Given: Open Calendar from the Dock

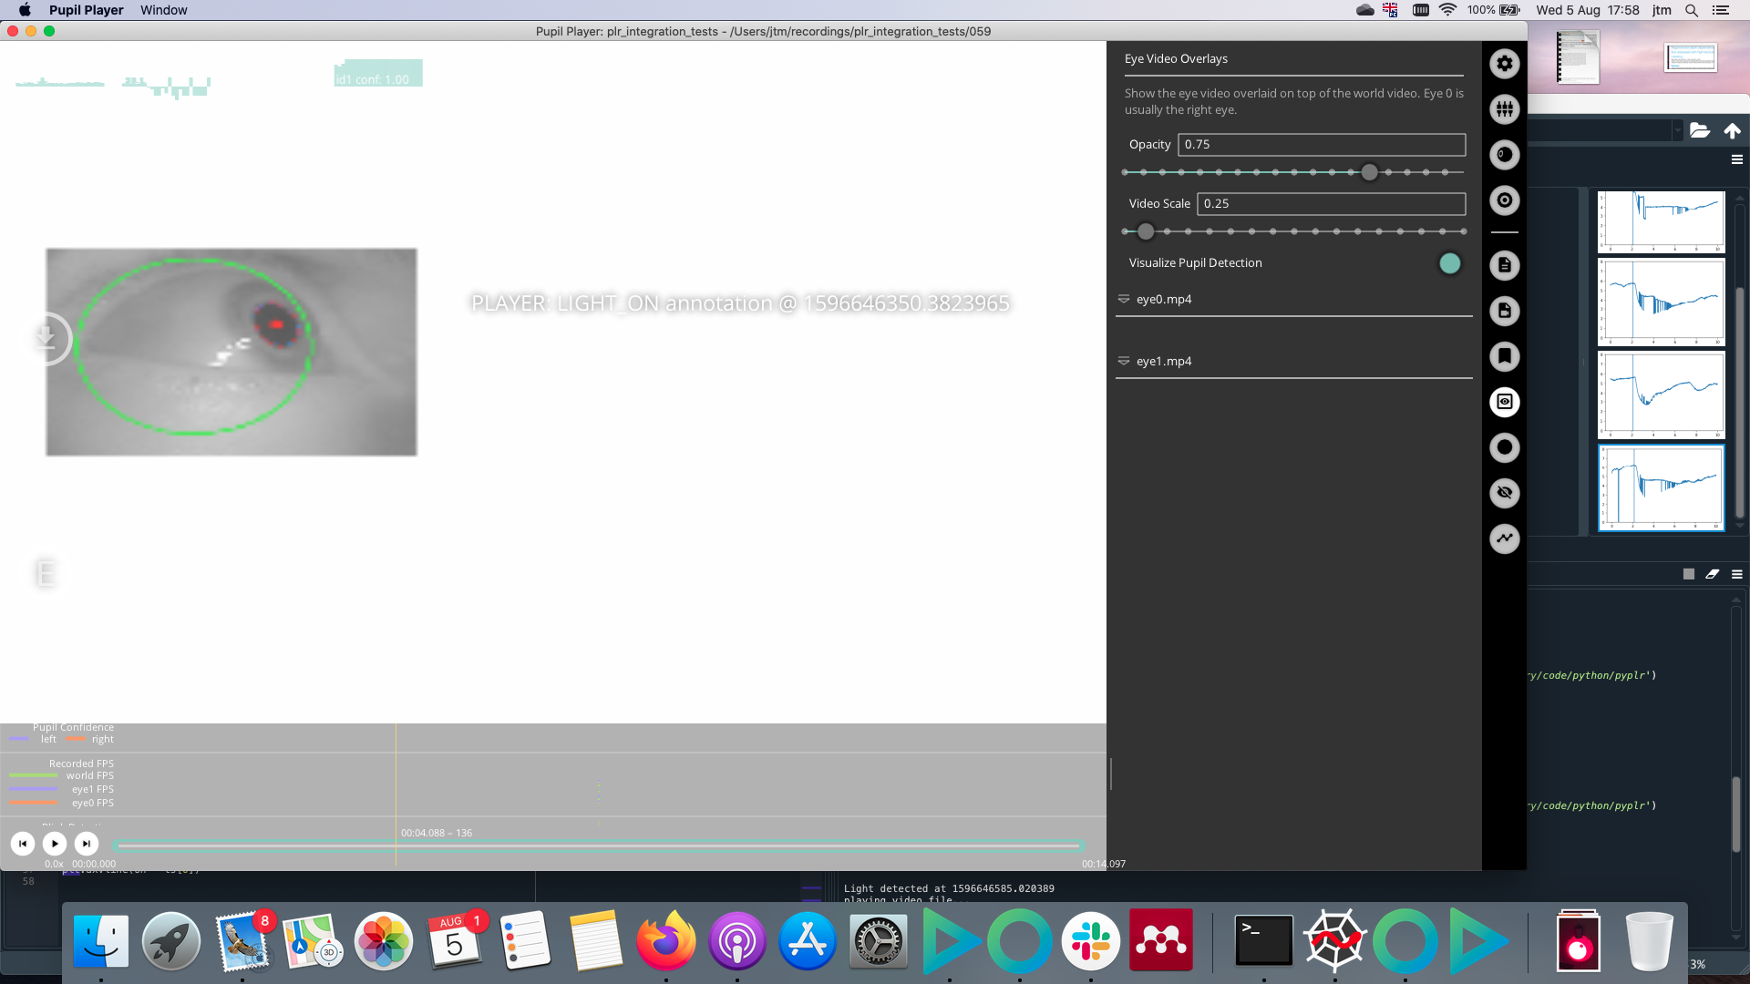Looking at the screenshot, I should coord(454,940).
